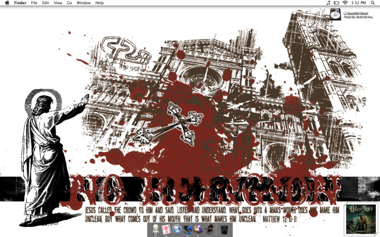This screenshot has width=380, height=237.
Task: Click the 3:32 PM clock
Action: tap(359, 3)
